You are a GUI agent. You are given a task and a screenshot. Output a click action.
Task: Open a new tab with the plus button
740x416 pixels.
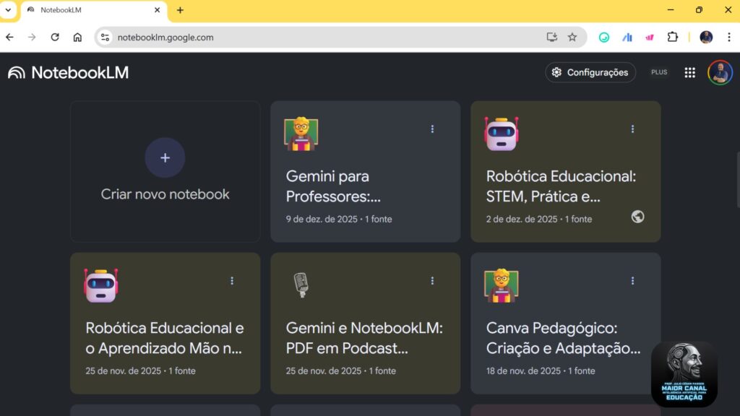point(179,10)
